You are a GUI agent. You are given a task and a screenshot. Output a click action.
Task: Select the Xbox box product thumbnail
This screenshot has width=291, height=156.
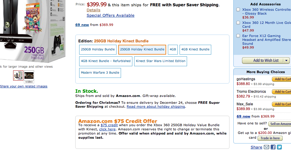click(18, 75)
